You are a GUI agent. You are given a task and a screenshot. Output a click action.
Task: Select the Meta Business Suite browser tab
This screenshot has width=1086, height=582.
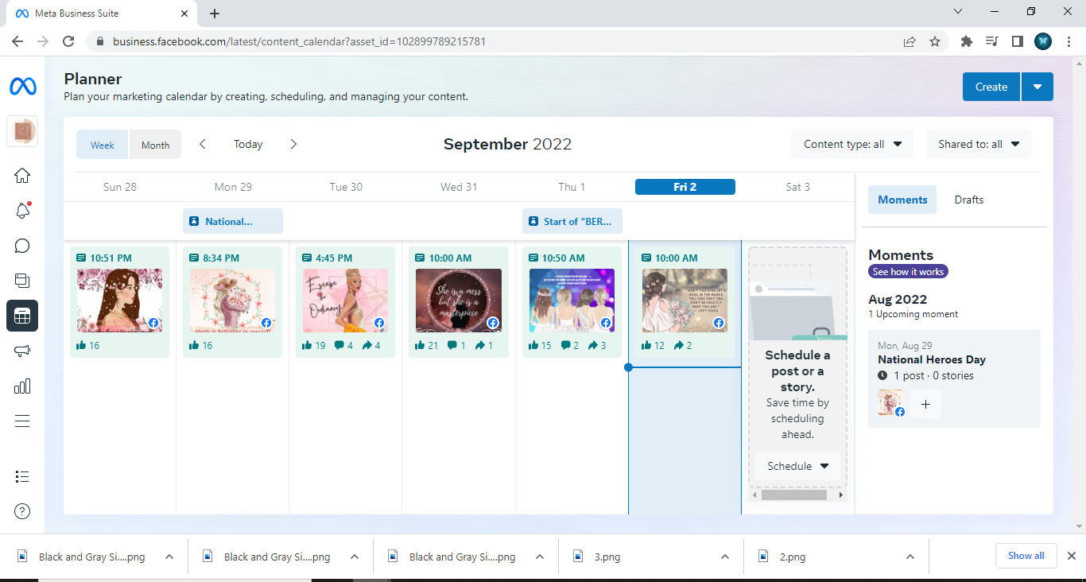click(x=100, y=14)
